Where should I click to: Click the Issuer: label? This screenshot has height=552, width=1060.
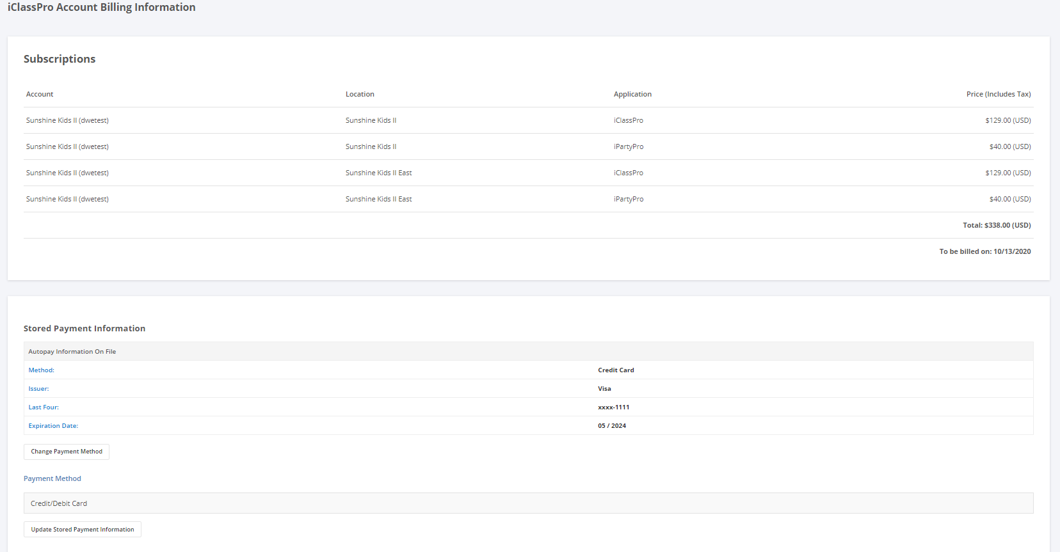tap(38, 389)
